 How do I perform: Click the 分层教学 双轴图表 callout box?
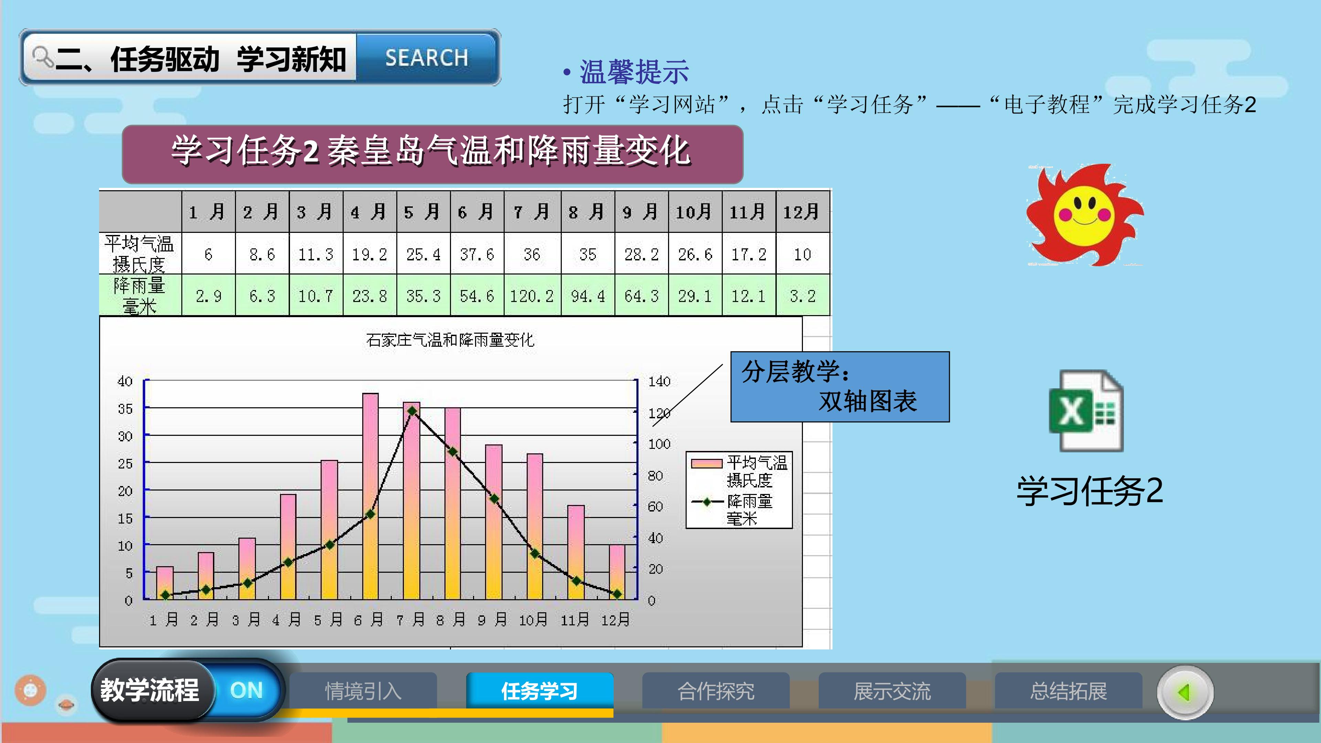(x=840, y=387)
